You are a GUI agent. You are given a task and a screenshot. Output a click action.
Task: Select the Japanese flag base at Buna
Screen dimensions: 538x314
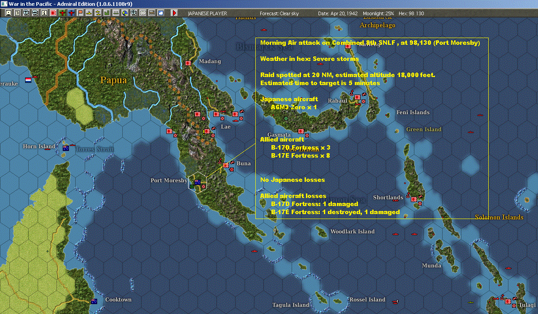pos(226,165)
